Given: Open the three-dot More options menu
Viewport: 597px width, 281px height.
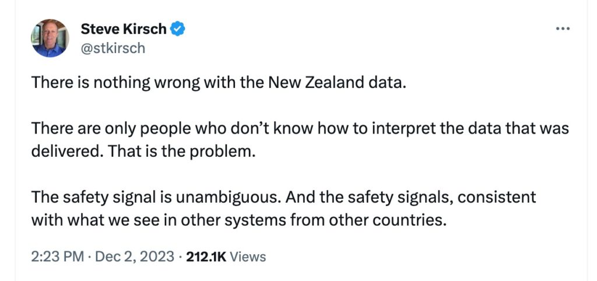Looking at the screenshot, I should pyautogui.click(x=563, y=29).
